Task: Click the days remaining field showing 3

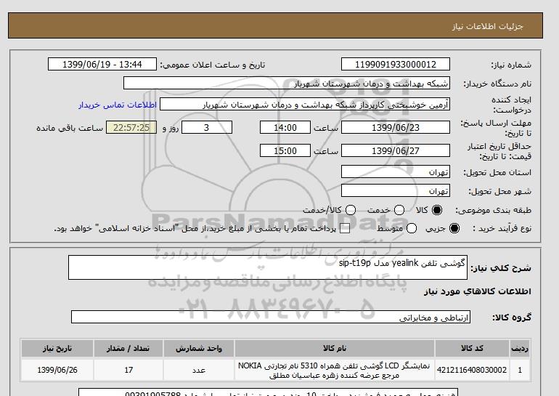Action: (207, 127)
